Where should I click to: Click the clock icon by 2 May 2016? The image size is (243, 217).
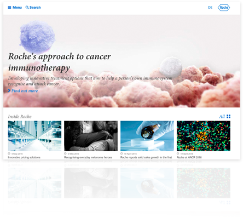65,153
